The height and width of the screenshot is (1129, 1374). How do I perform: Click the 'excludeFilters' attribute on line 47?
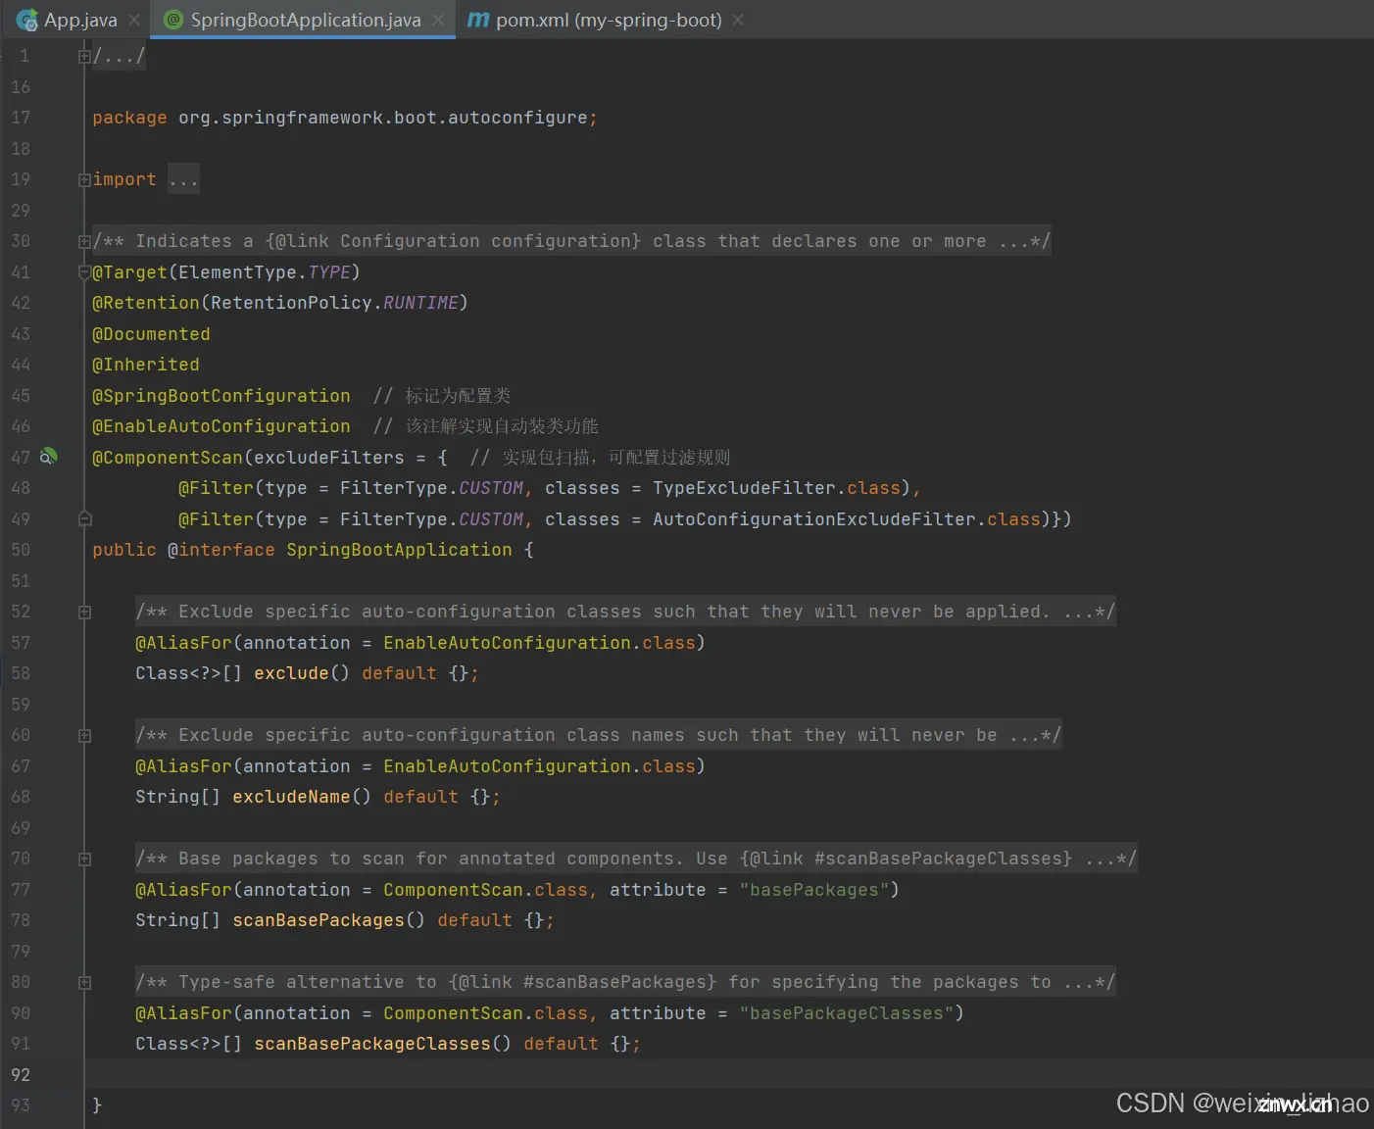tap(329, 458)
